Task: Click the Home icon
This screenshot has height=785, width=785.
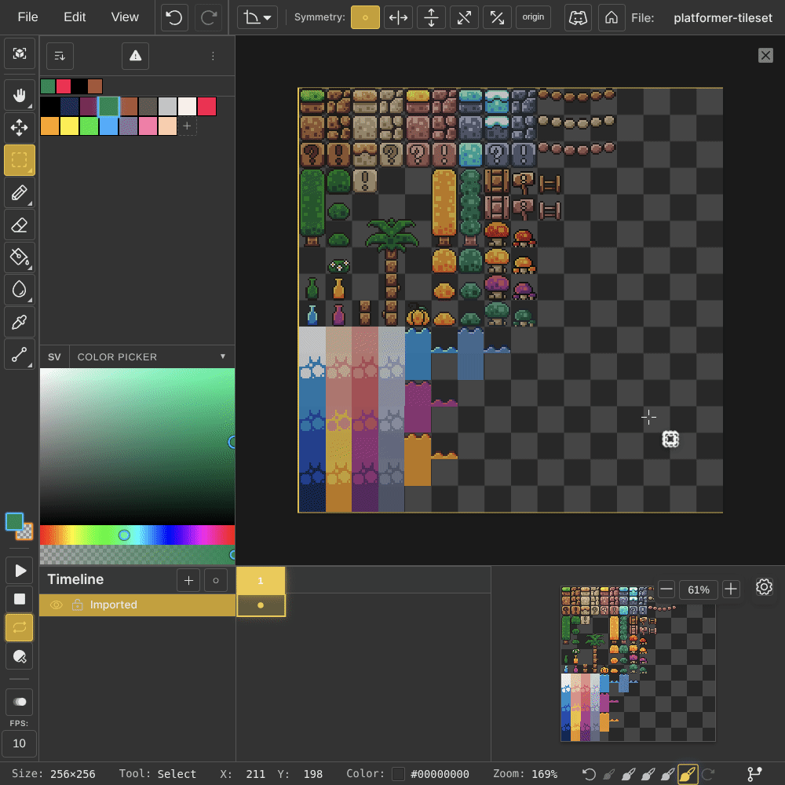Action: coord(612,17)
